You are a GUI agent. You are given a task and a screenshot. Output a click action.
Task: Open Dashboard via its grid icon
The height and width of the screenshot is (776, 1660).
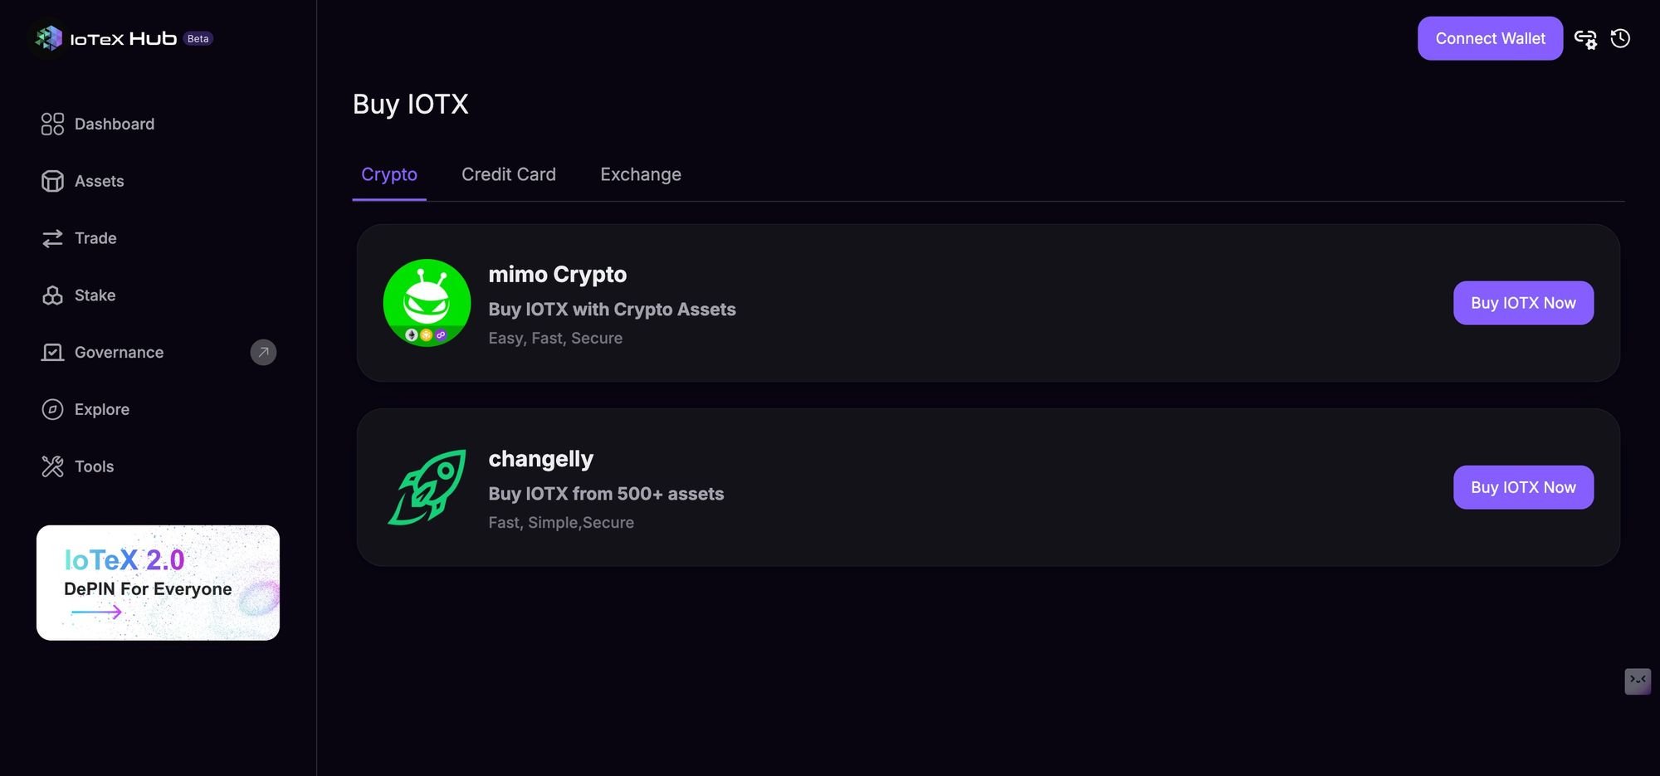[52, 124]
